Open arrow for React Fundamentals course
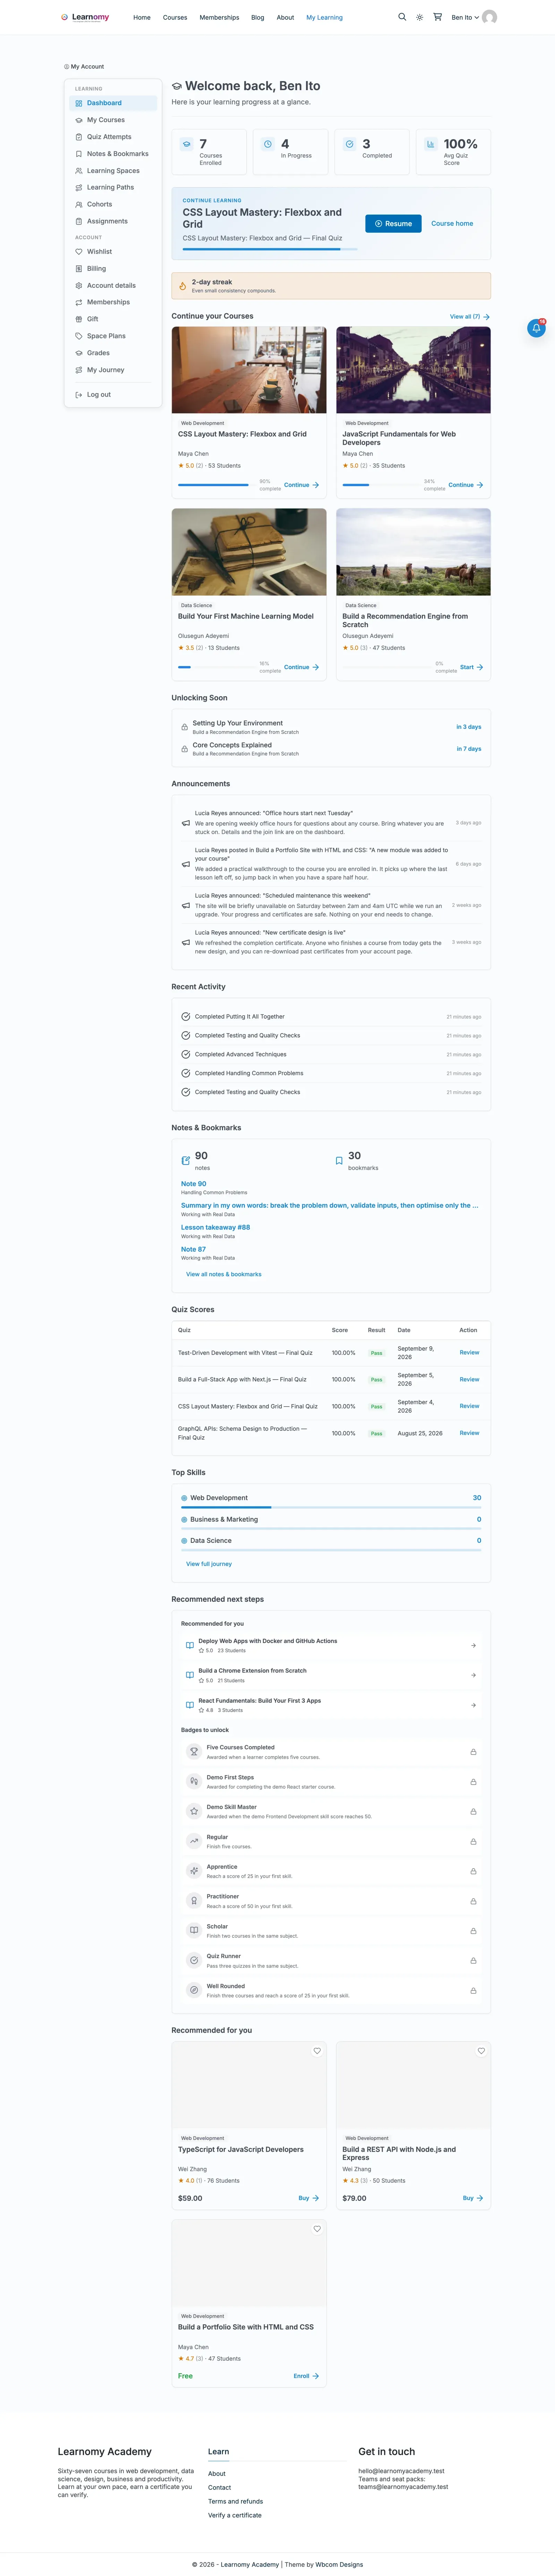 coord(473,1705)
